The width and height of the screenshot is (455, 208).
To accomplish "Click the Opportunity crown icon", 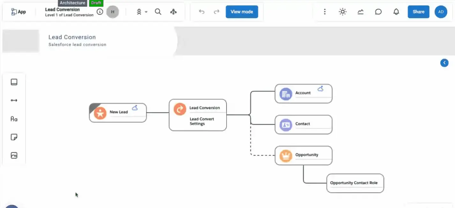I will (286, 156).
